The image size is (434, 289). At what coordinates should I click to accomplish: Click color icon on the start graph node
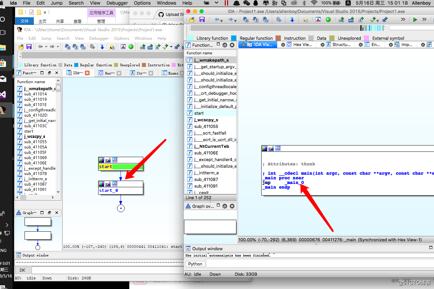click(101, 160)
